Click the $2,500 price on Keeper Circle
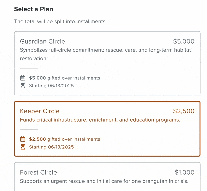This screenshot has width=207, height=191. click(184, 111)
